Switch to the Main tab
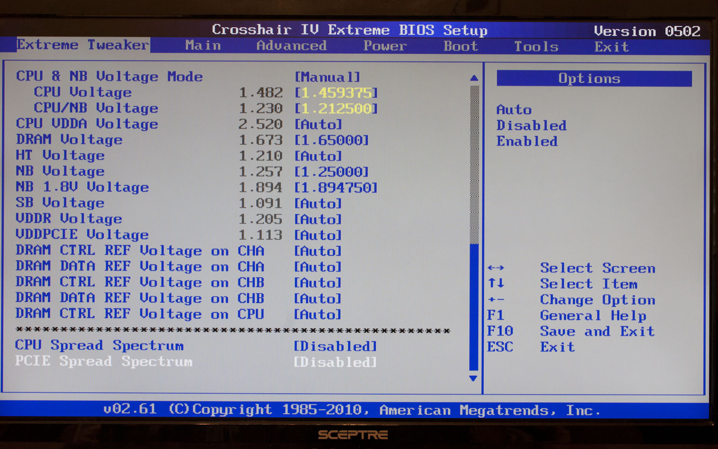Viewport: 718px width, 449px height. (x=203, y=45)
